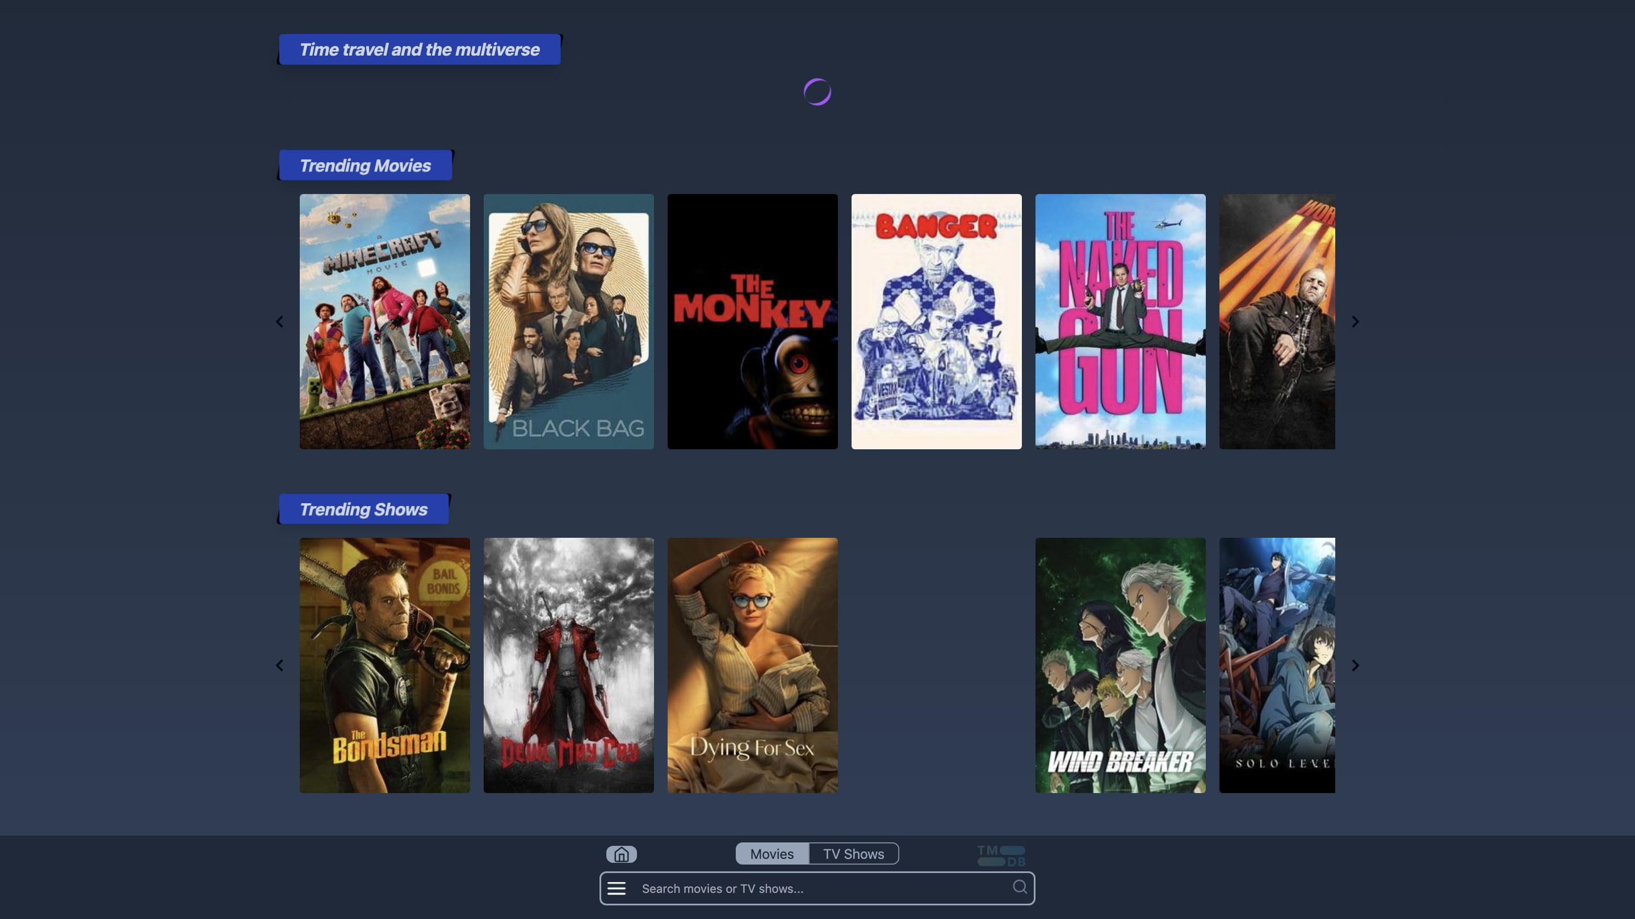Select the Movies tab
This screenshot has width=1635, height=919.
click(x=772, y=854)
